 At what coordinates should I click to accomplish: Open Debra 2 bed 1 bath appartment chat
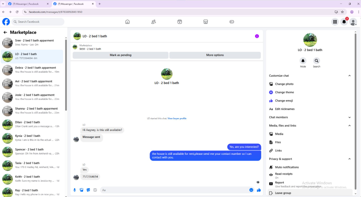coord(32,70)
